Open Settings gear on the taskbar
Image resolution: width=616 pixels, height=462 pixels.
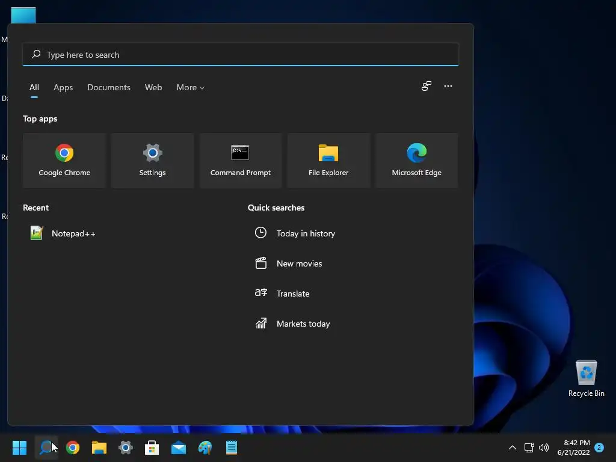point(126,448)
